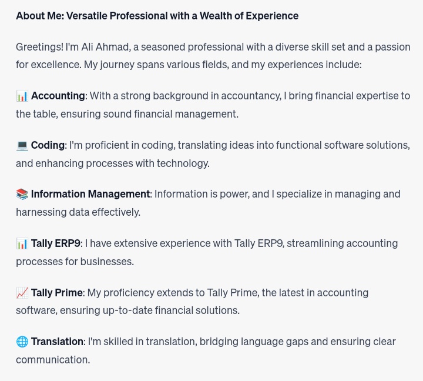
Task: Click the words 'harnessing data effectively'
Action: [78, 212]
